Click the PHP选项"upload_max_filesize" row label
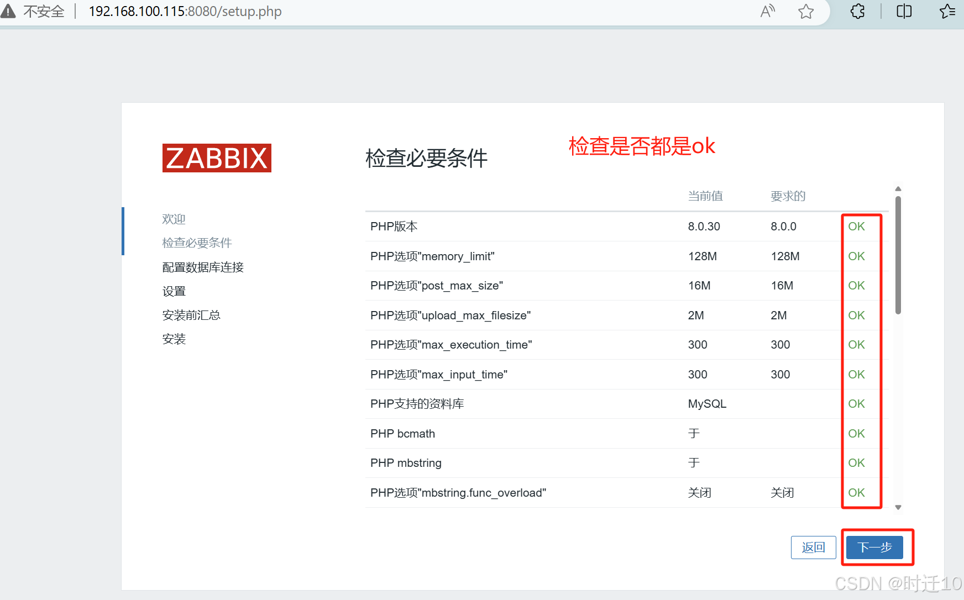 (450, 315)
